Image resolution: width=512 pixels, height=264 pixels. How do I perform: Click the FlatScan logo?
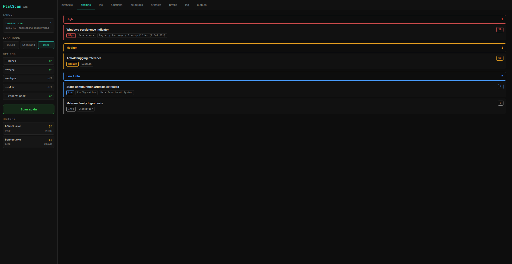click(x=12, y=6)
